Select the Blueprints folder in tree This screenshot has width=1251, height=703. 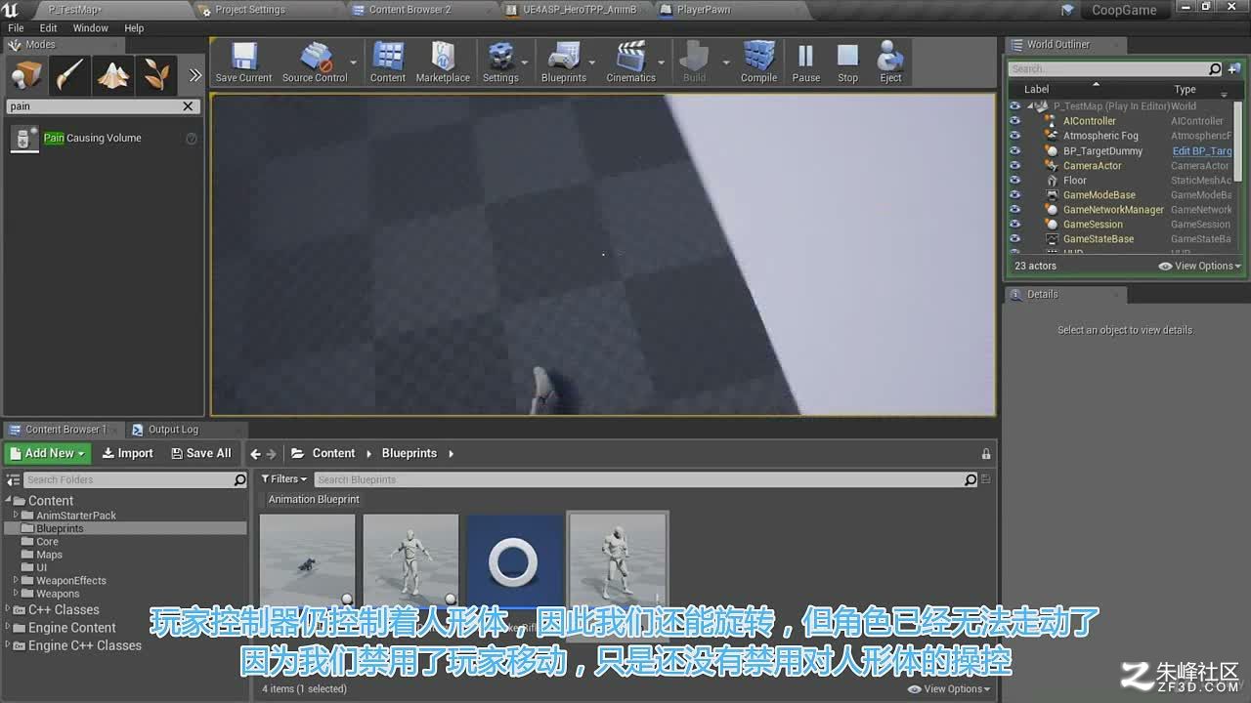coord(60,528)
